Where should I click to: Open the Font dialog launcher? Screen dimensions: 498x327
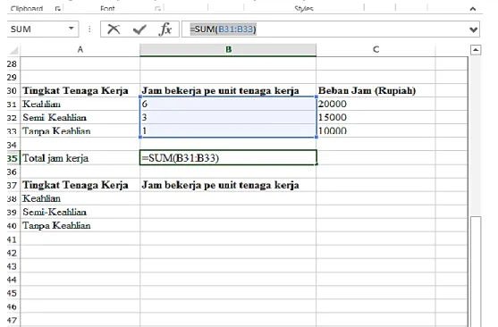pyautogui.click(x=157, y=9)
